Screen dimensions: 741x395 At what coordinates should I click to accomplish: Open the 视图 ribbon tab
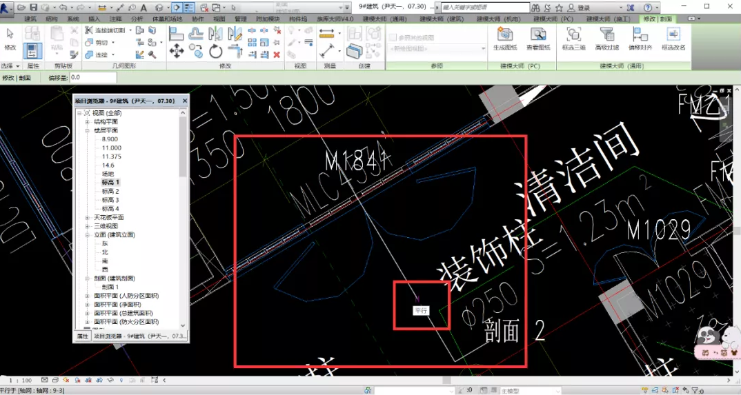coord(219,19)
